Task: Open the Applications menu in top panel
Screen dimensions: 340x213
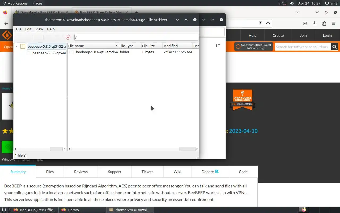Action: click(15, 3)
